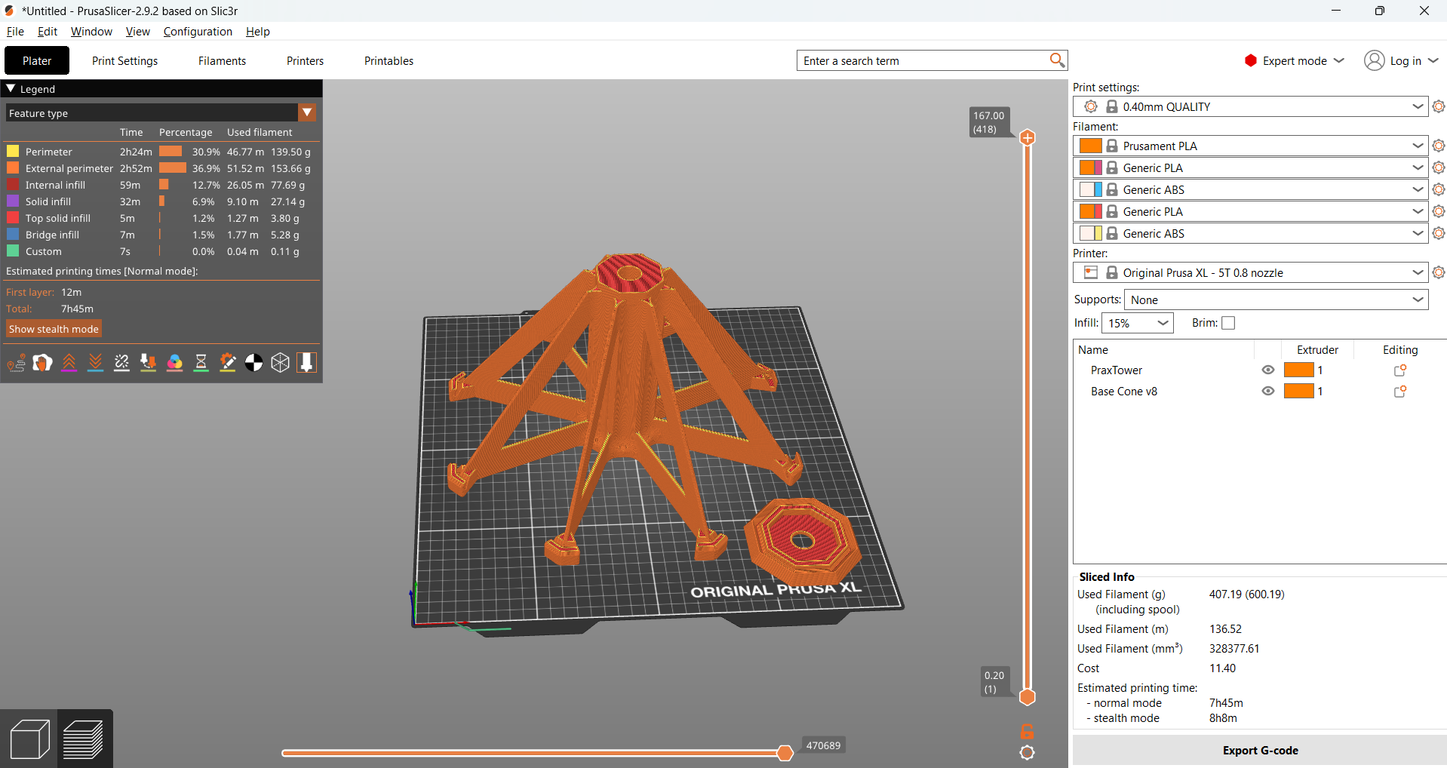Open the Supports None dropdown
Image resolution: width=1447 pixels, height=768 pixels.
pos(1276,300)
